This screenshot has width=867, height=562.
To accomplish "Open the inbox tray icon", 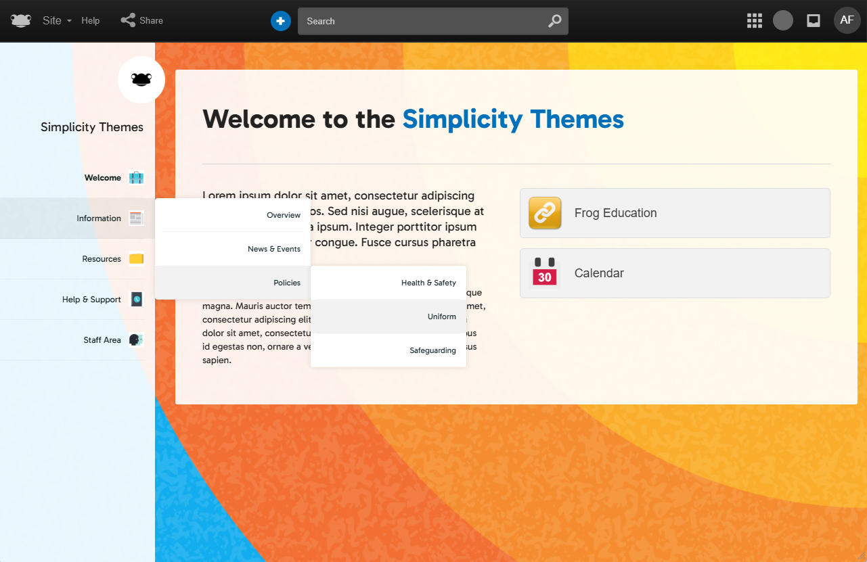I will pos(814,21).
